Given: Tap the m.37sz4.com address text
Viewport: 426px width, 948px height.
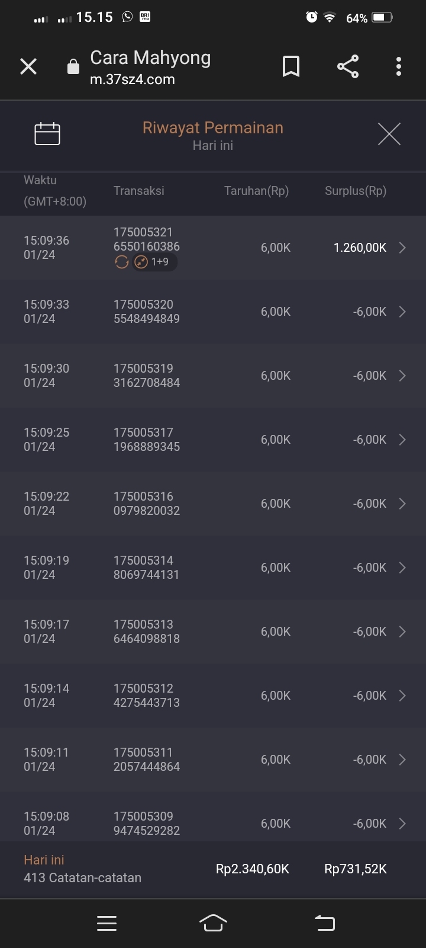Looking at the screenshot, I should (133, 79).
